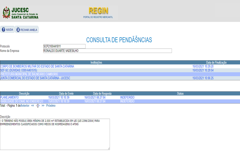Click the Nome da Empresa field
The height and width of the screenshot is (157, 240).
click(x=107, y=51)
